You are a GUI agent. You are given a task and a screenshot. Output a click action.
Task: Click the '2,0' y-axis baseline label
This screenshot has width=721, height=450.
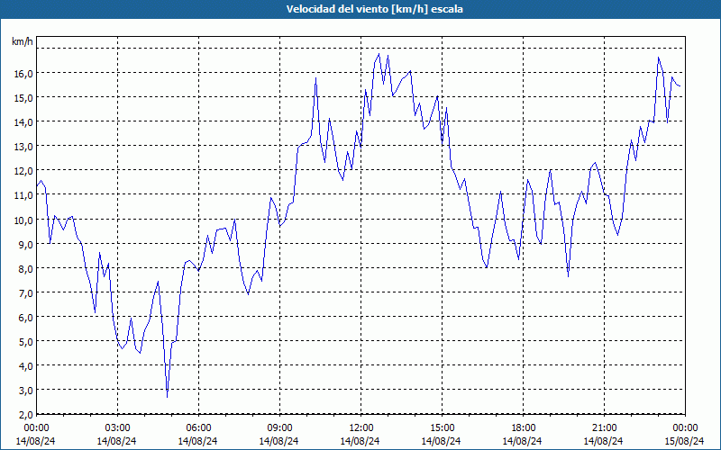click(25, 415)
